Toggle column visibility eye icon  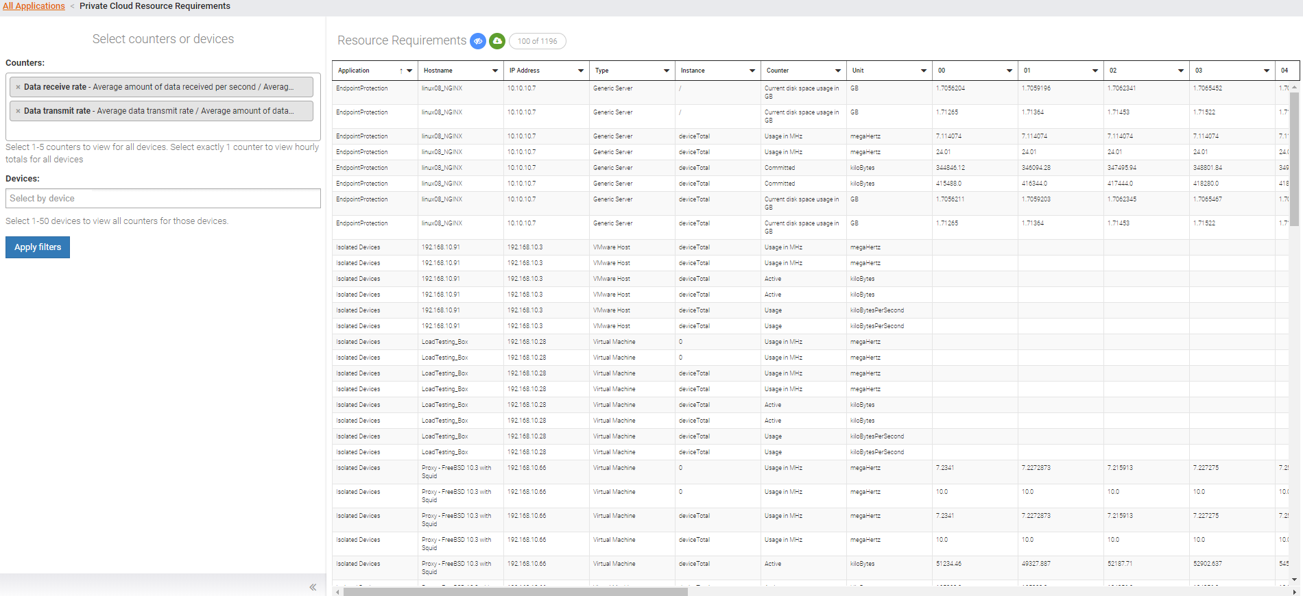478,41
